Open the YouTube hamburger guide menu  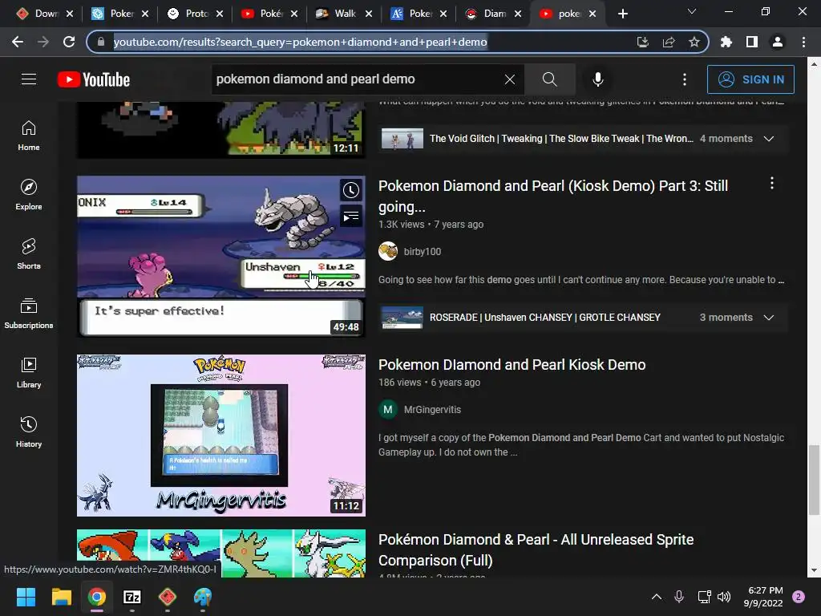click(29, 79)
